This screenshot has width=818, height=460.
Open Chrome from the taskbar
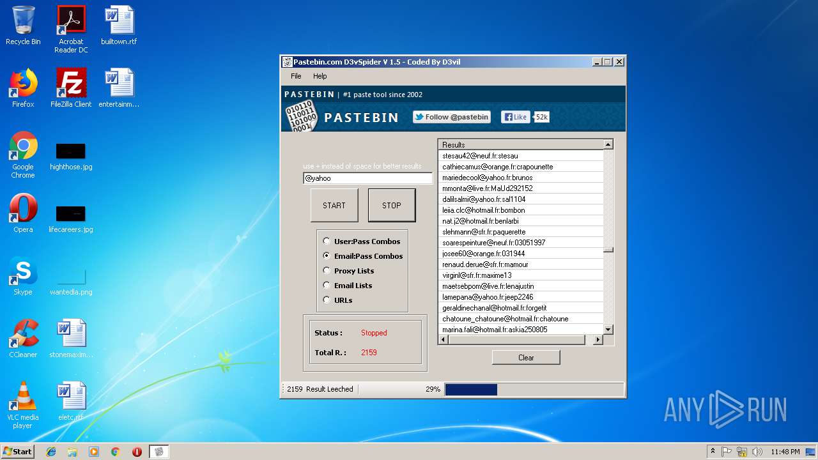pos(115,452)
